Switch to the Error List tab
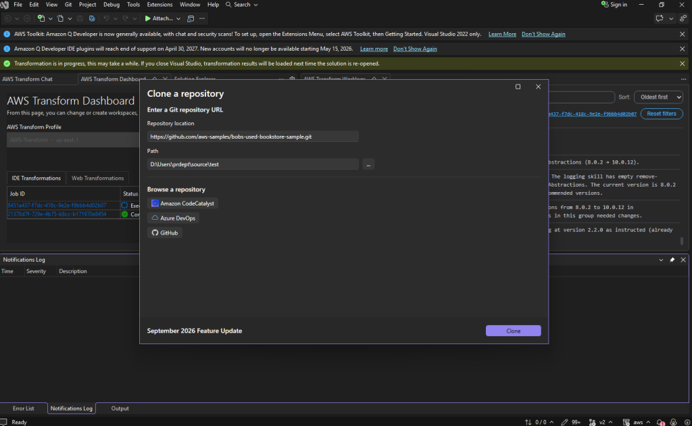This screenshot has width=692, height=426. click(24, 408)
